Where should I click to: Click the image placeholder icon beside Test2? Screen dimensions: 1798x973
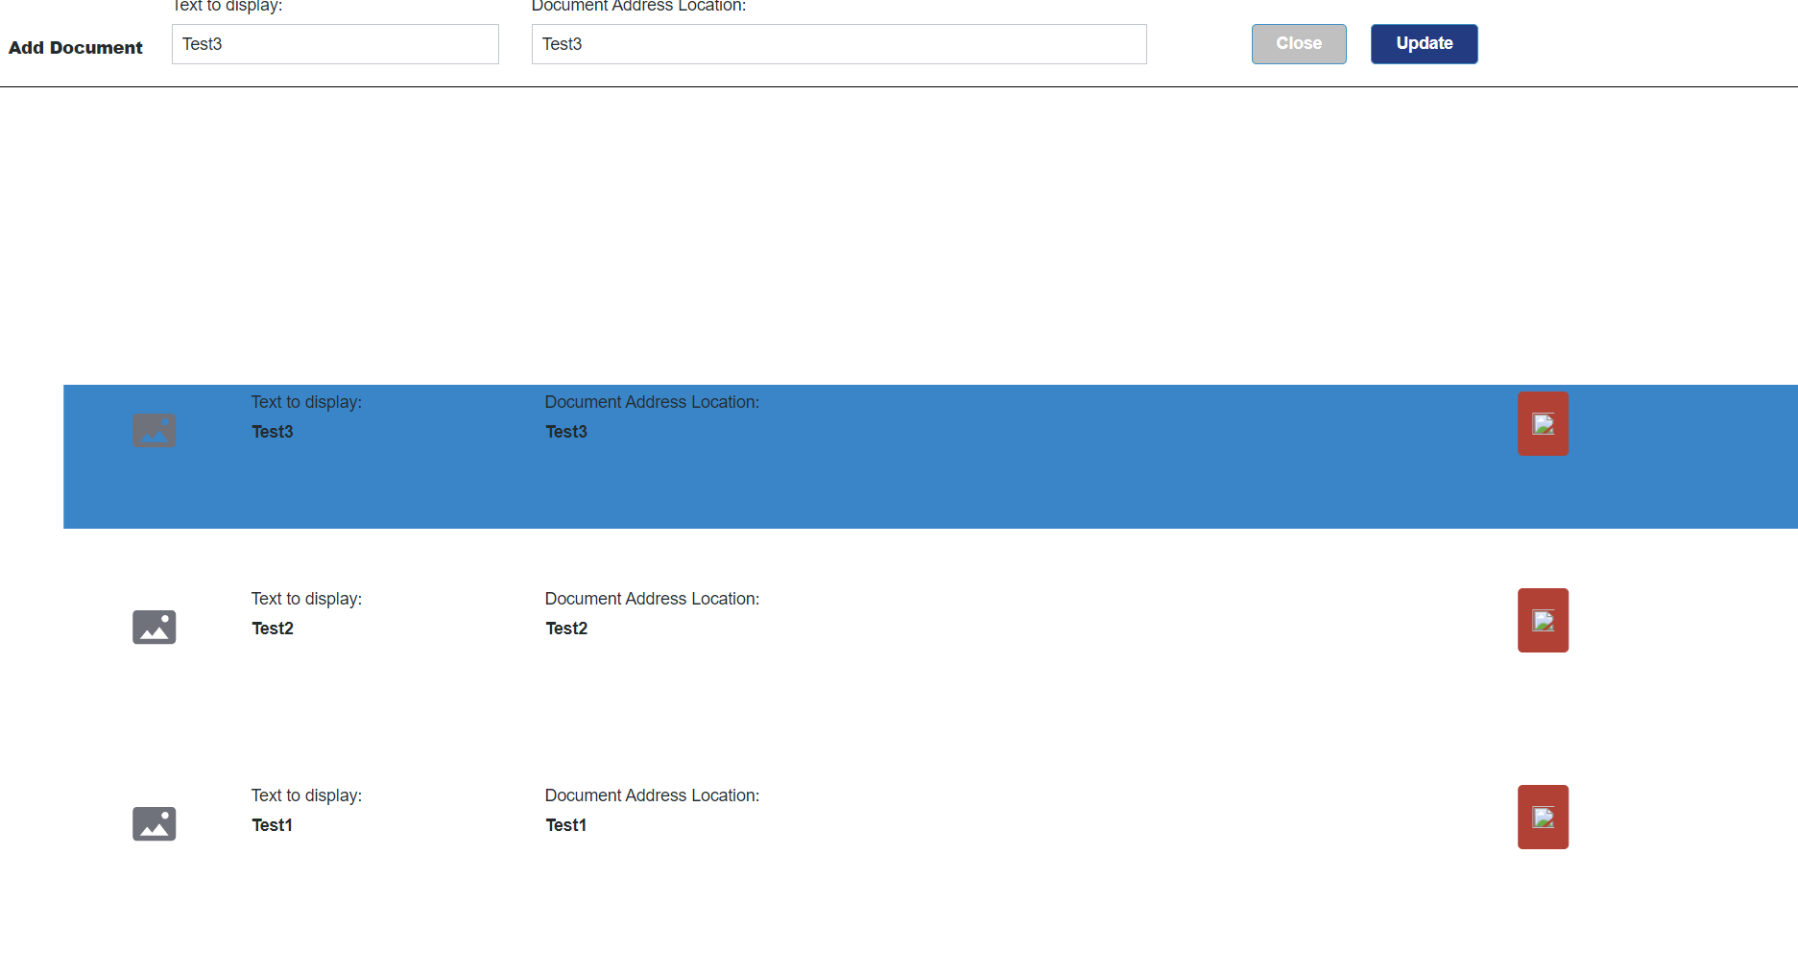click(154, 627)
